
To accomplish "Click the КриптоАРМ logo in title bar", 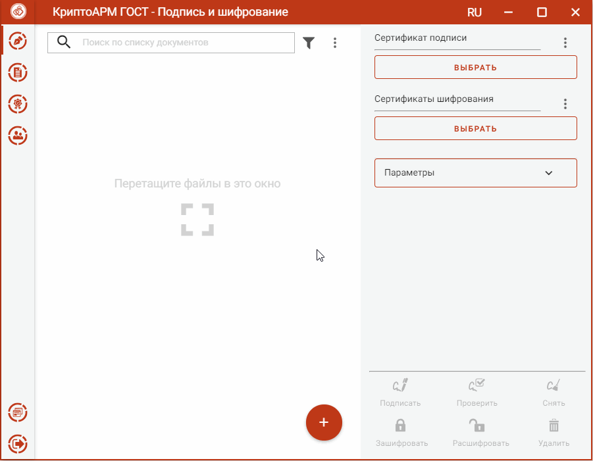I will click(x=18, y=12).
